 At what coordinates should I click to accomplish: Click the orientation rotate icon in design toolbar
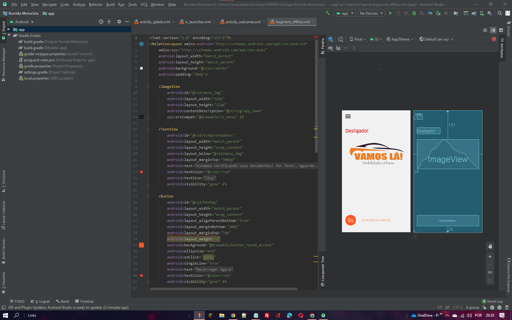tap(340, 39)
